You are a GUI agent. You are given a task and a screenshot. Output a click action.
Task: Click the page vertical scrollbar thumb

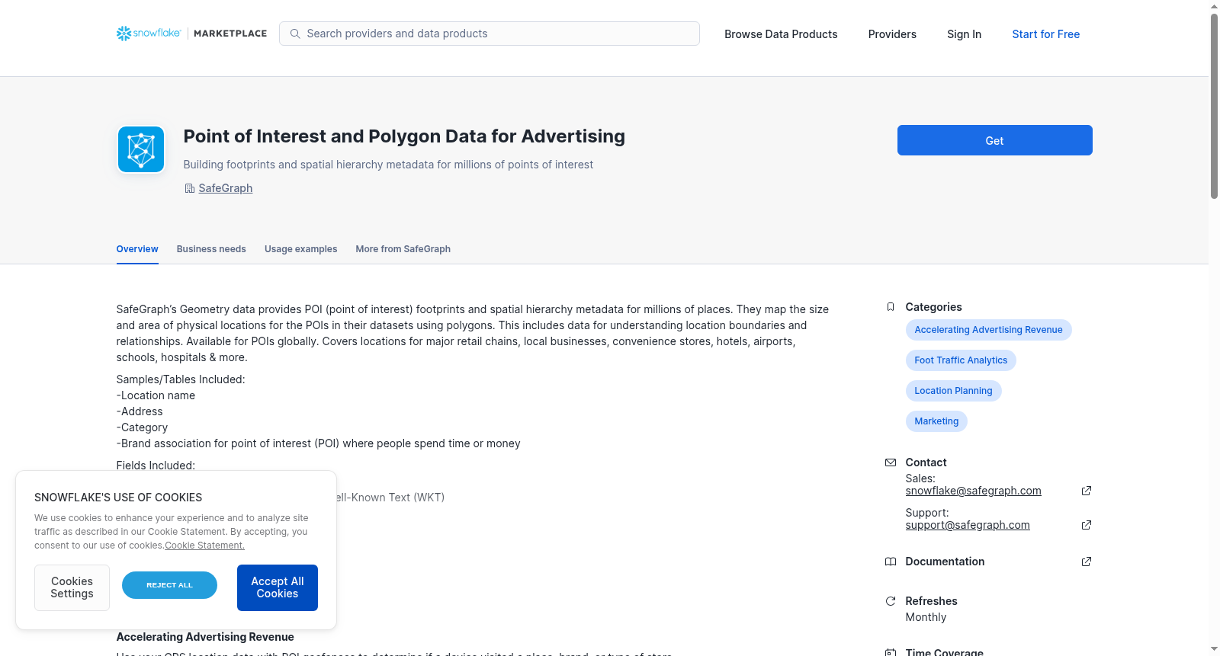click(1214, 106)
